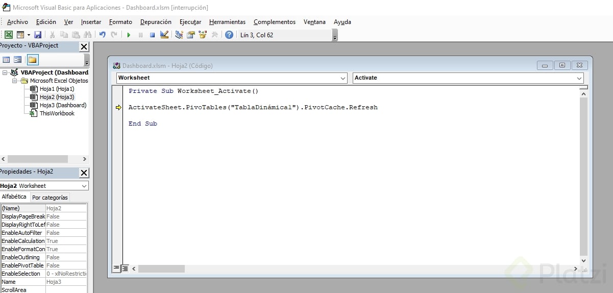Undo last action with blue arrow
613x293 pixels.
102,35
